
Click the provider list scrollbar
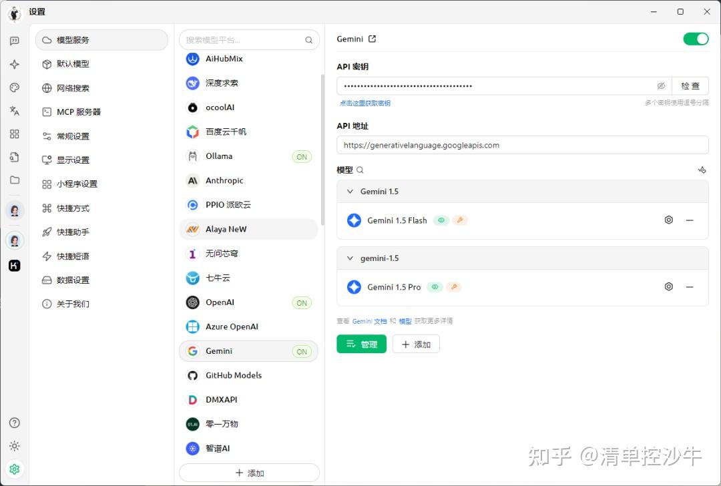coord(322,150)
